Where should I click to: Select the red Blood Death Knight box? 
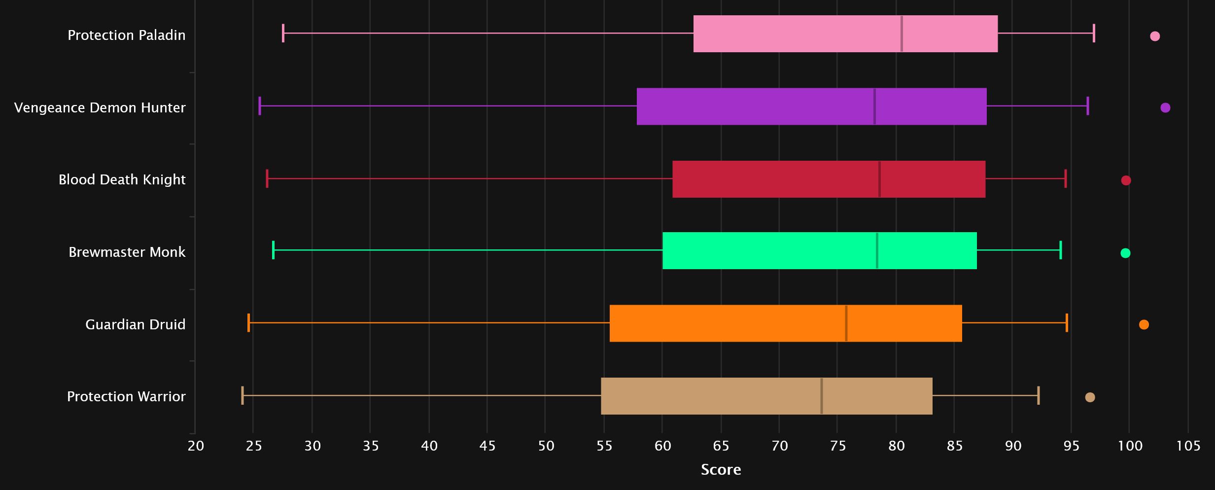[x=828, y=179]
